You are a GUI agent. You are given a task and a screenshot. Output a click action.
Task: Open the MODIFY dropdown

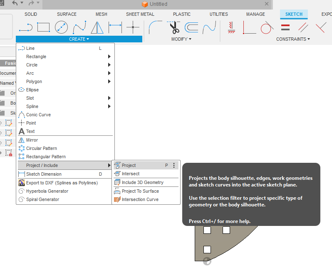pos(181,39)
